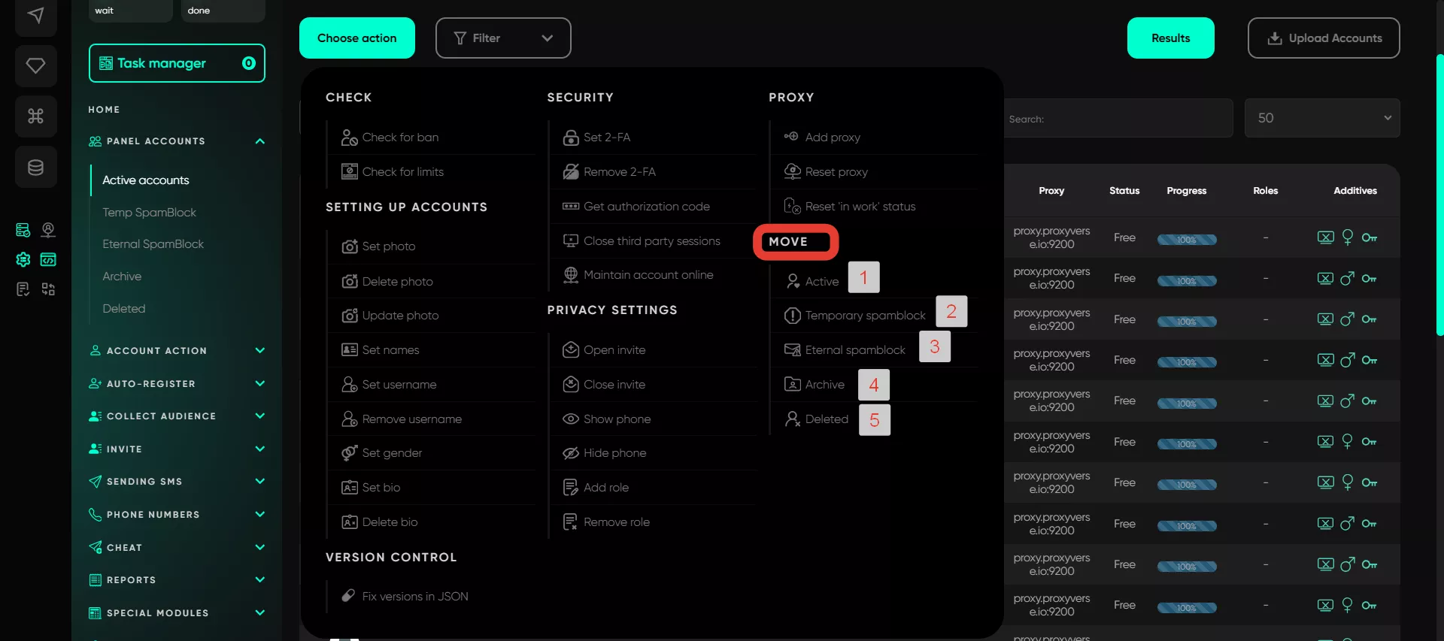Click Maintain account online globe icon
Screen dimensions: 1444x641
coord(571,275)
